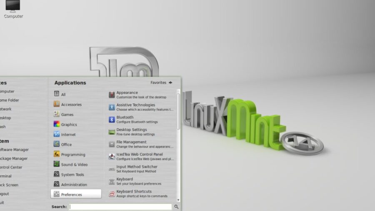Select the Internet category icon

(x=56, y=134)
